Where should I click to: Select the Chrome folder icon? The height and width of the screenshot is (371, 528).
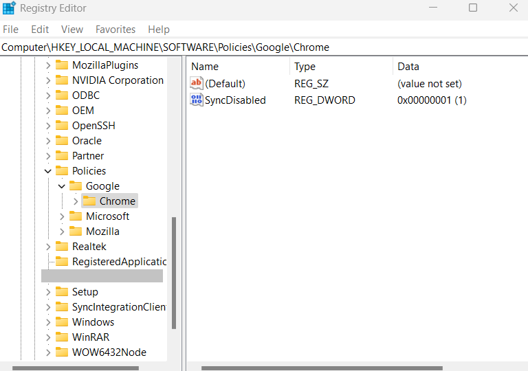click(89, 201)
